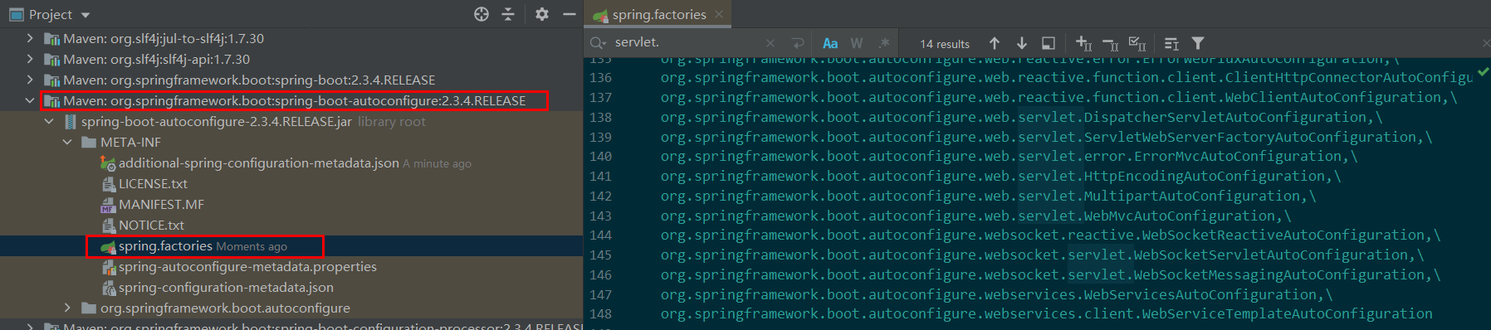
Task: Toggle Match Case option
Action: pos(830,43)
